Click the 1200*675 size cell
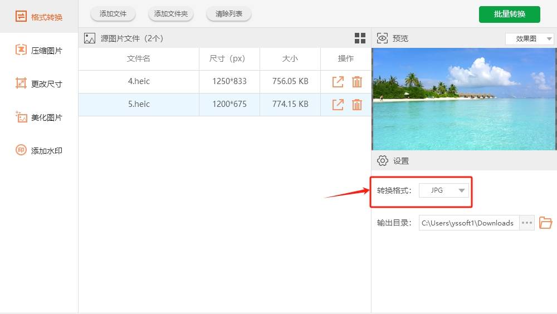Viewport: 557px width, 314px height. coord(229,104)
